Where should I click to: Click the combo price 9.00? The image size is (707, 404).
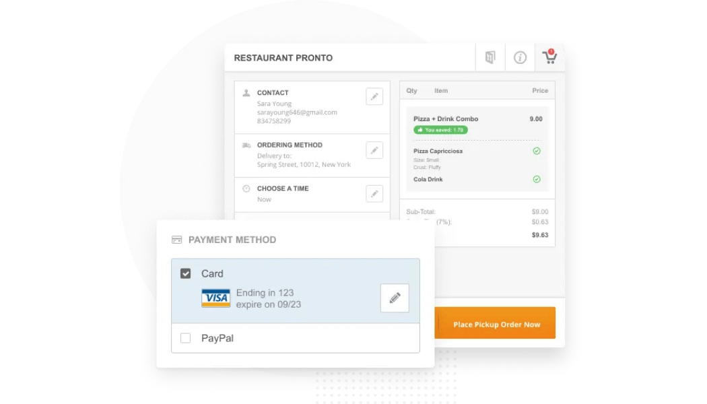click(x=536, y=119)
